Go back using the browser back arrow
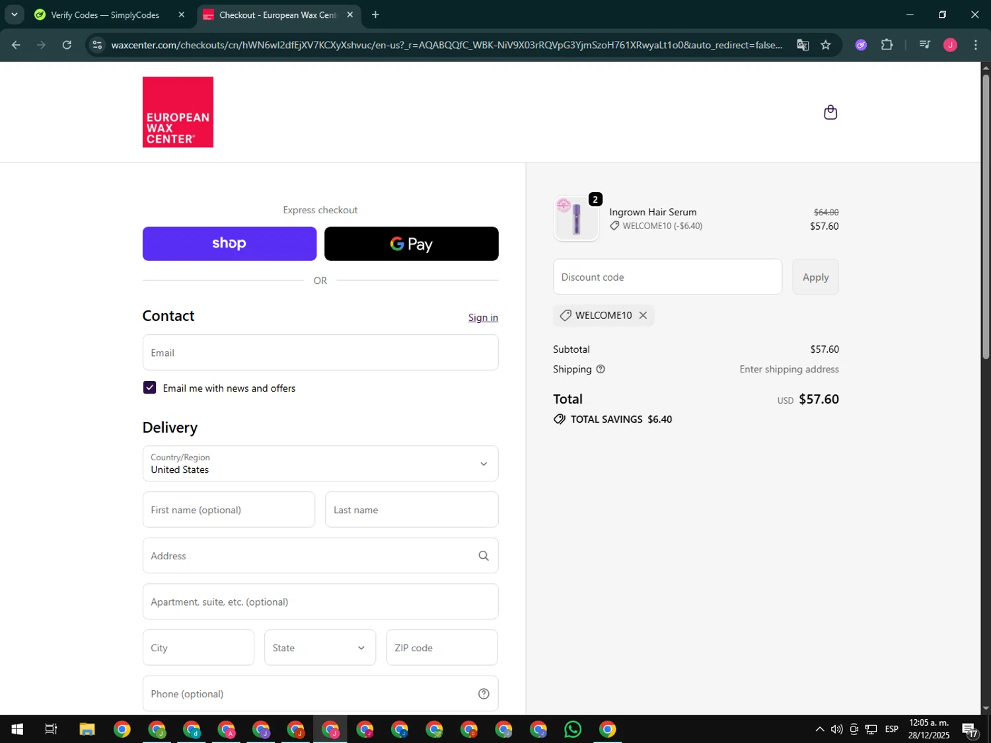The image size is (991, 743). (16, 45)
